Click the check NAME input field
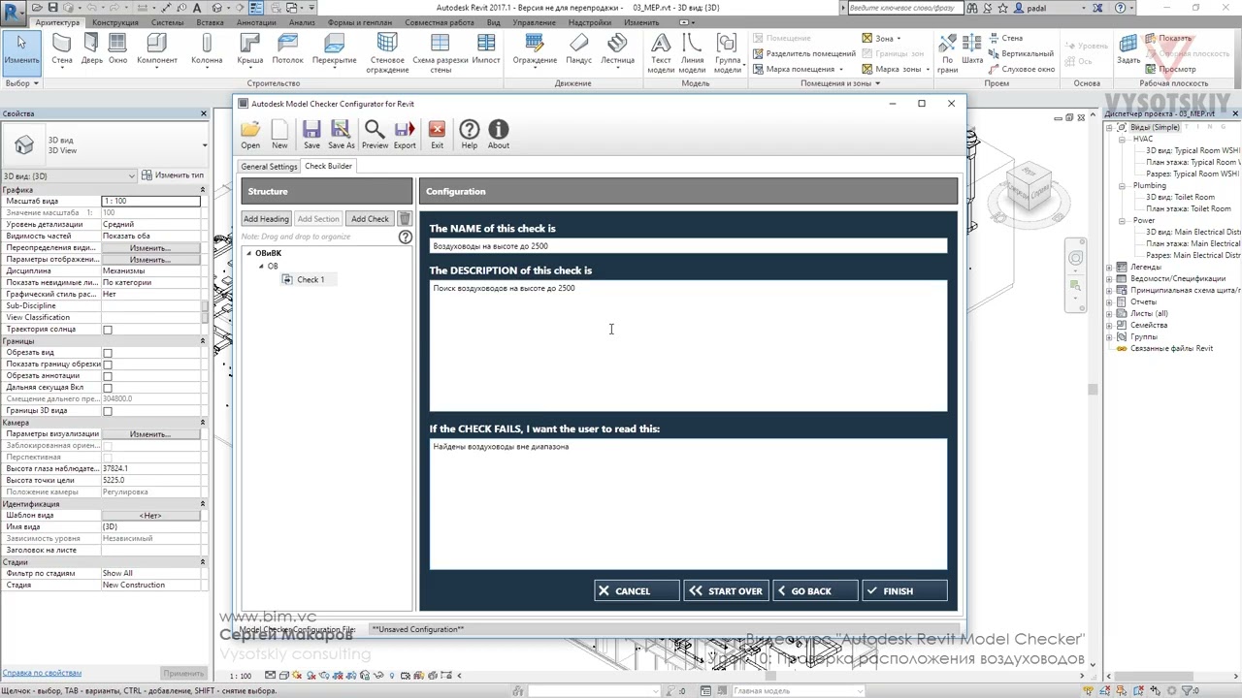Screen dimensions: 1242x698 [x=688, y=246]
